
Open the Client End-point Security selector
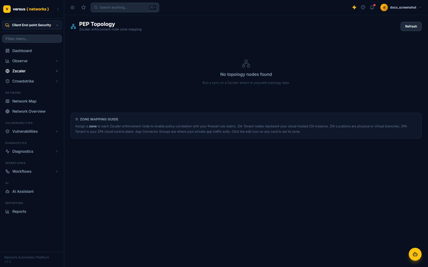tap(32, 25)
